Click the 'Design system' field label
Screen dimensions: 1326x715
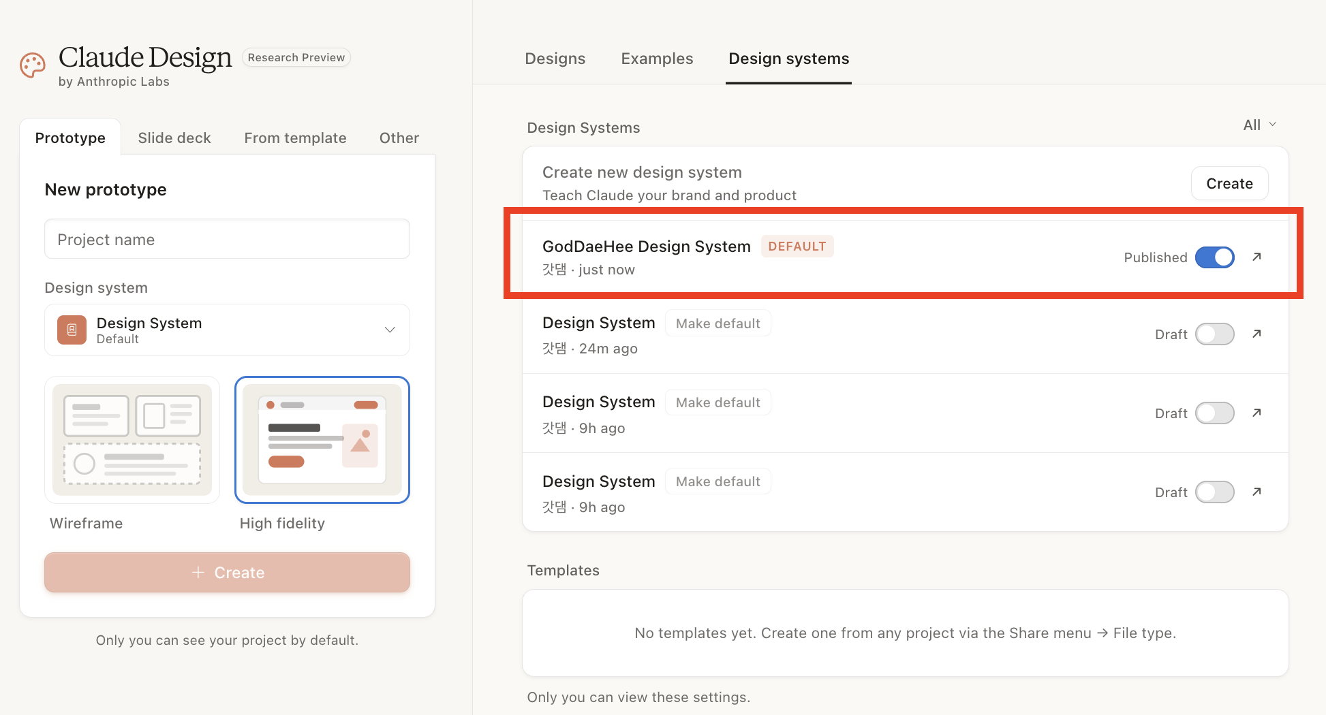96,287
